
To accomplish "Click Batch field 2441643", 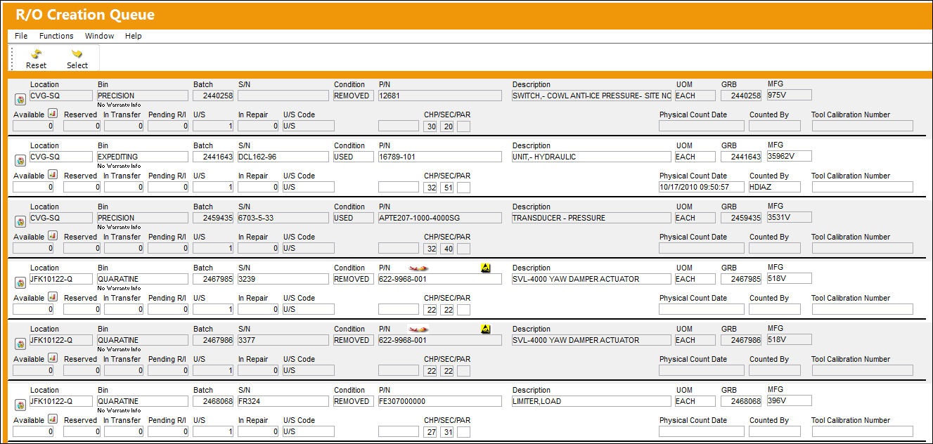I will point(213,157).
